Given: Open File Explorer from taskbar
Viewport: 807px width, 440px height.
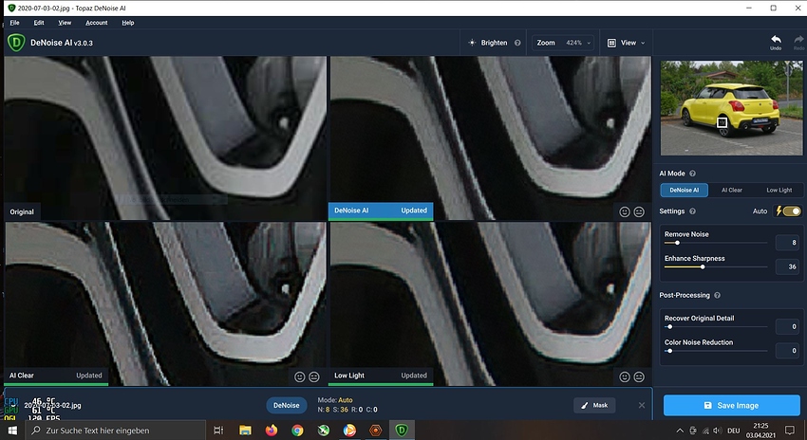Looking at the screenshot, I should (x=245, y=431).
